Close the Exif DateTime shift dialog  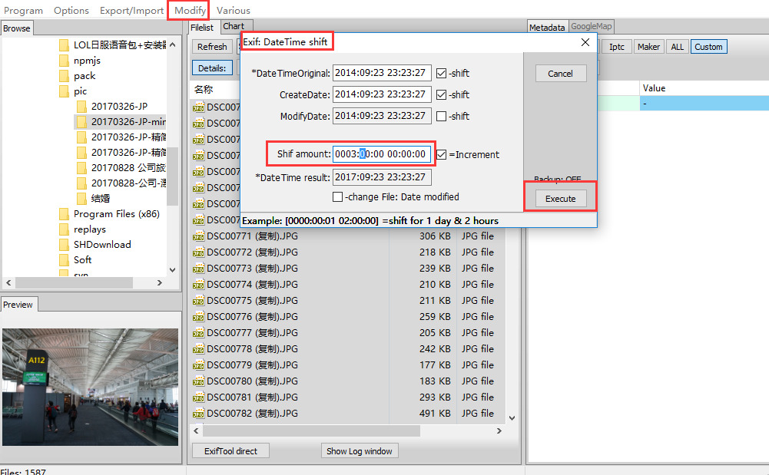[x=585, y=43]
